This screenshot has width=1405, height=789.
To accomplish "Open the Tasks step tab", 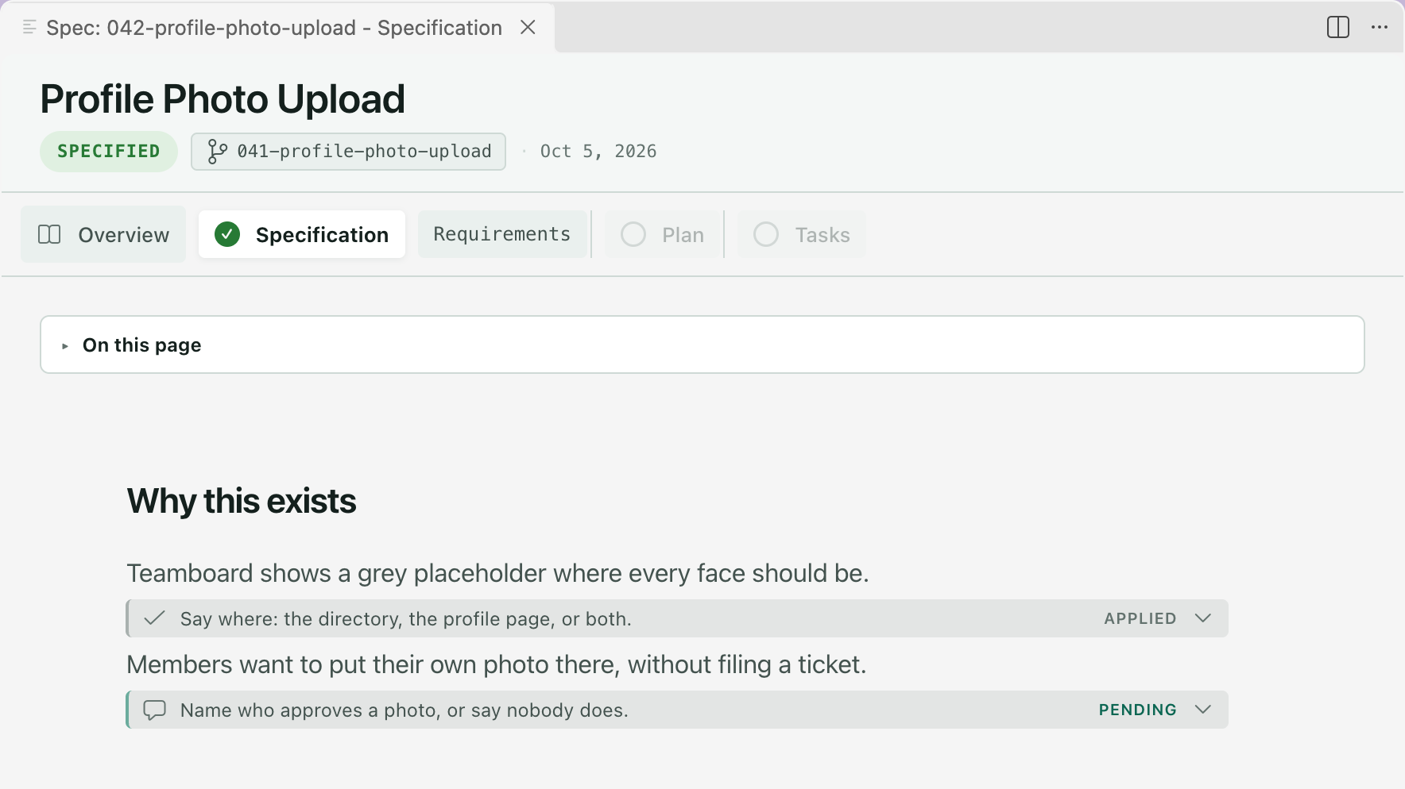I will [x=802, y=234].
